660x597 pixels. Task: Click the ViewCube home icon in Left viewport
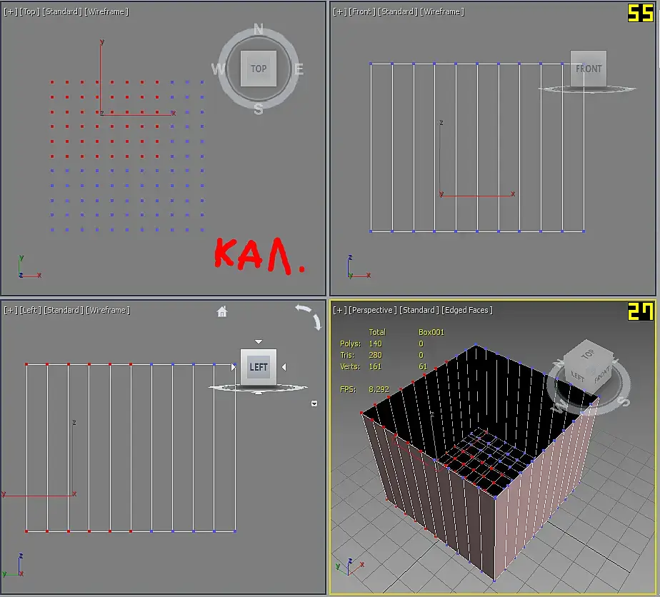point(222,311)
